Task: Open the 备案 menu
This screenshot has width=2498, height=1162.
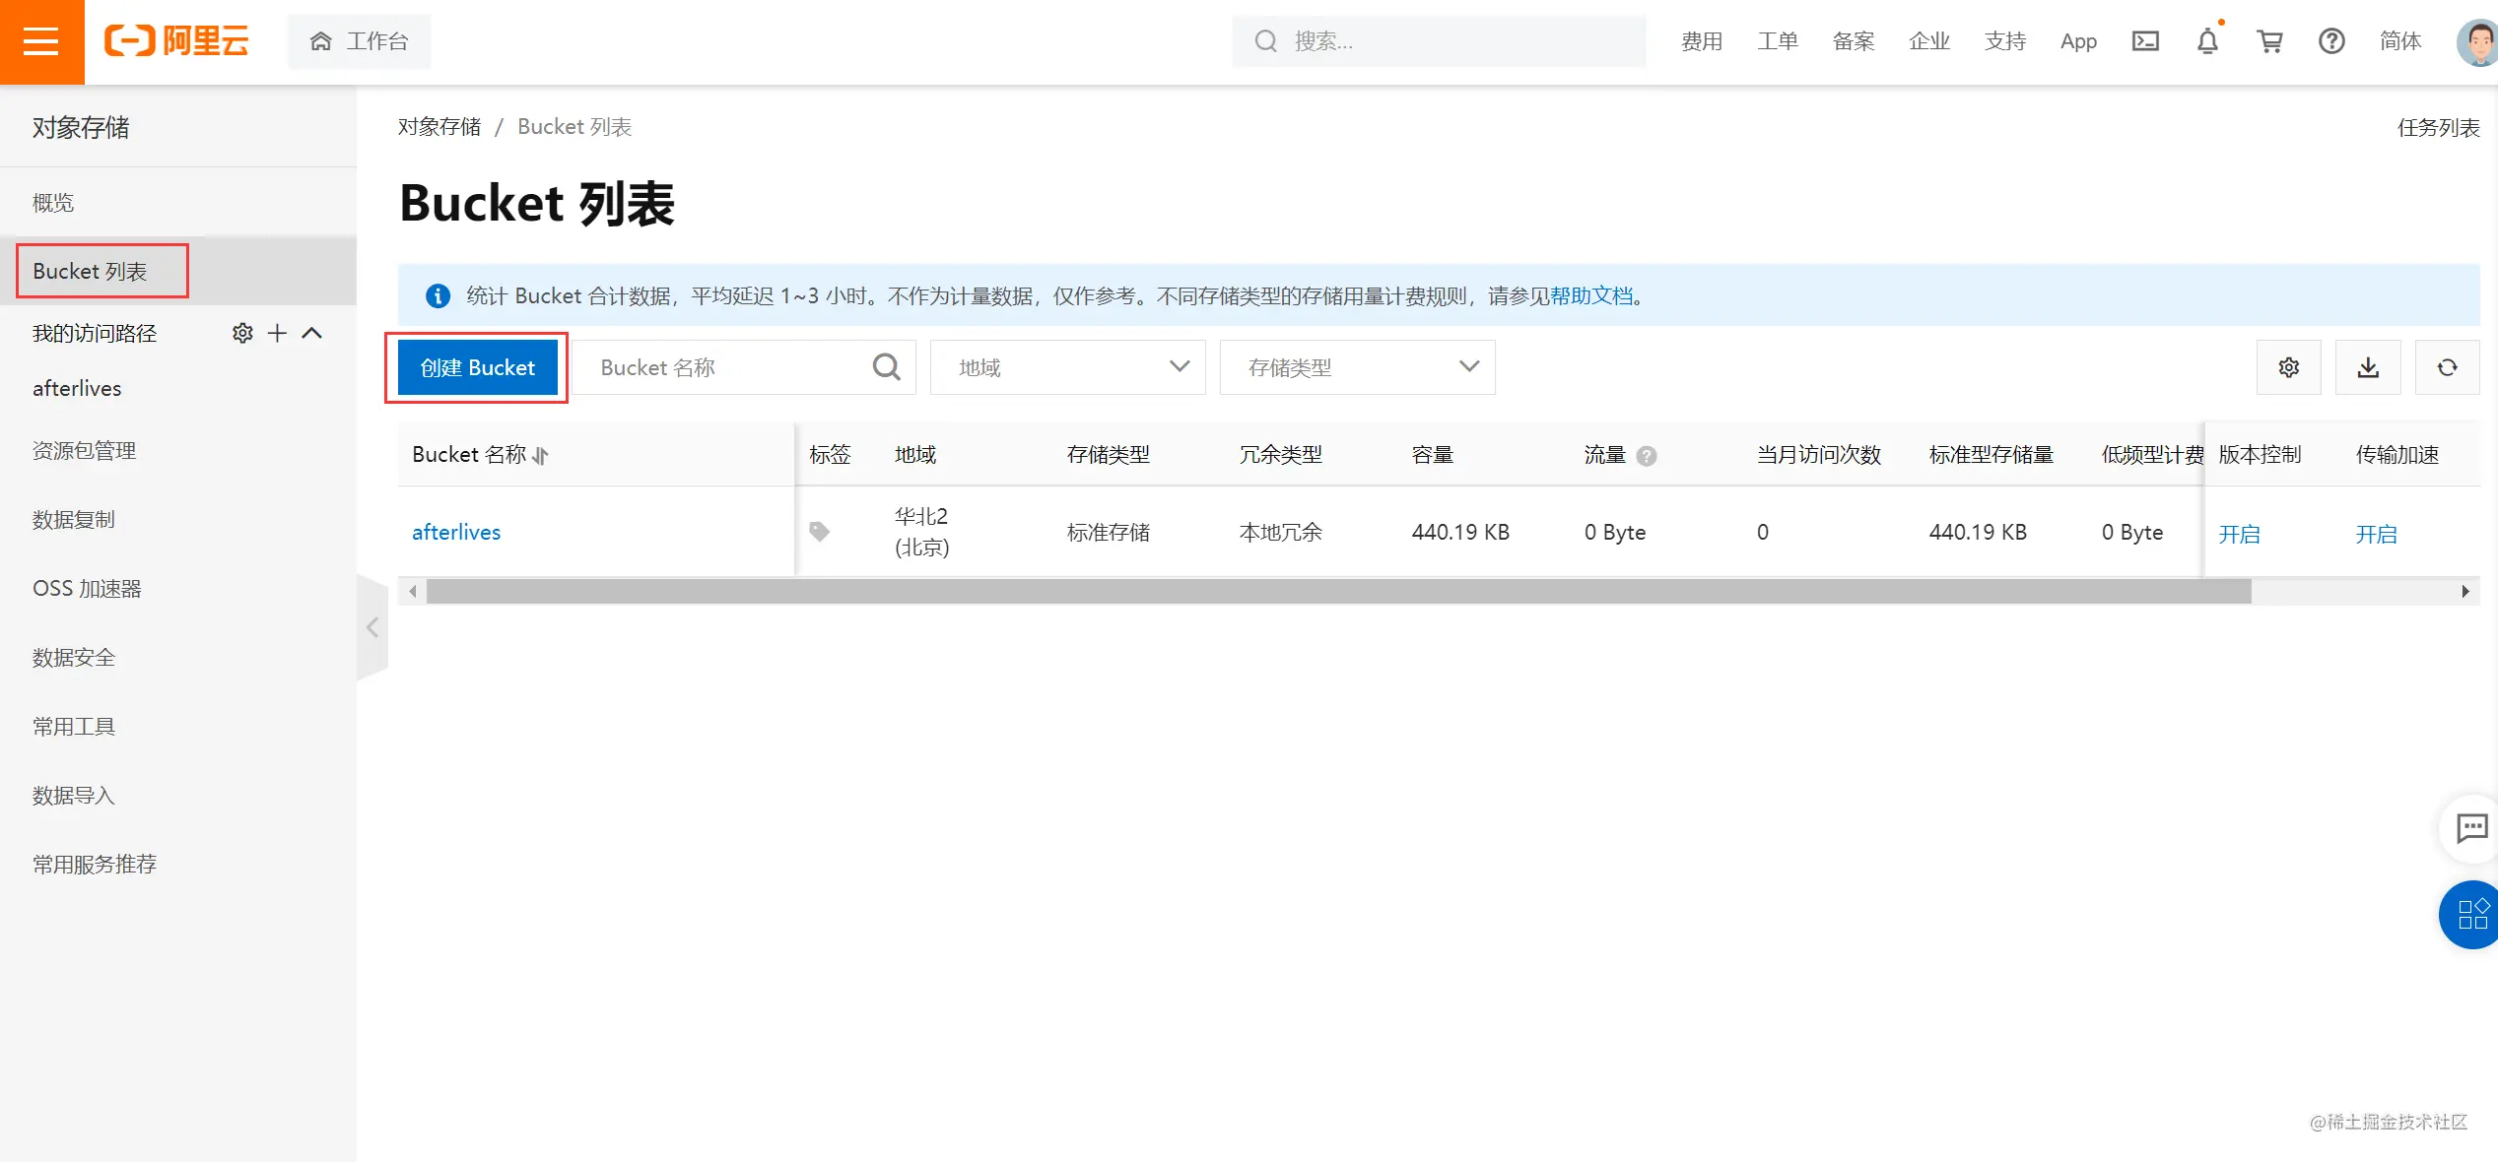Action: click(x=1854, y=41)
